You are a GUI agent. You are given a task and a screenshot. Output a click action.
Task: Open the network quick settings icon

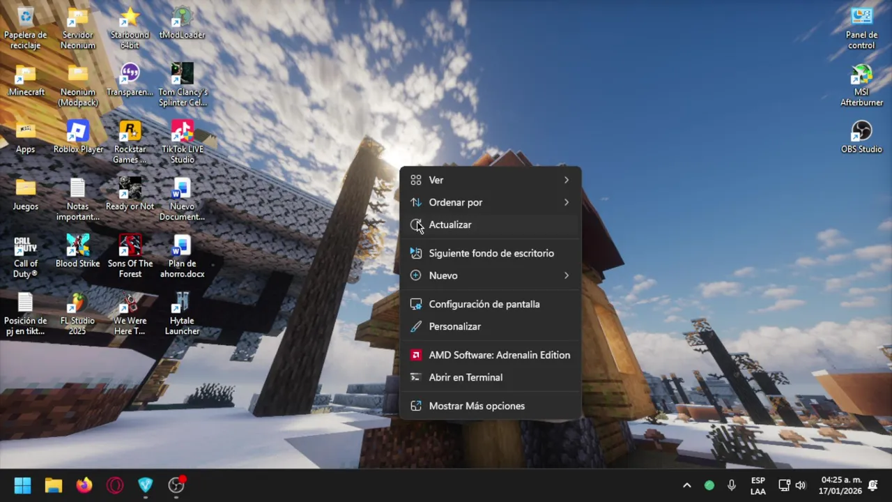(x=784, y=485)
